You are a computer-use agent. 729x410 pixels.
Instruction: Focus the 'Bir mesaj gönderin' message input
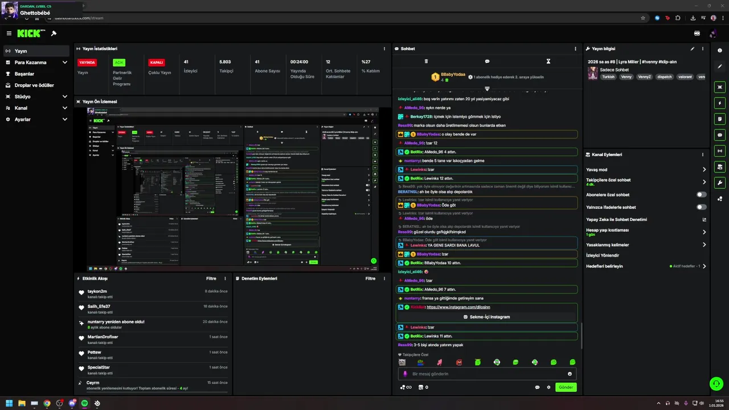[x=487, y=374]
